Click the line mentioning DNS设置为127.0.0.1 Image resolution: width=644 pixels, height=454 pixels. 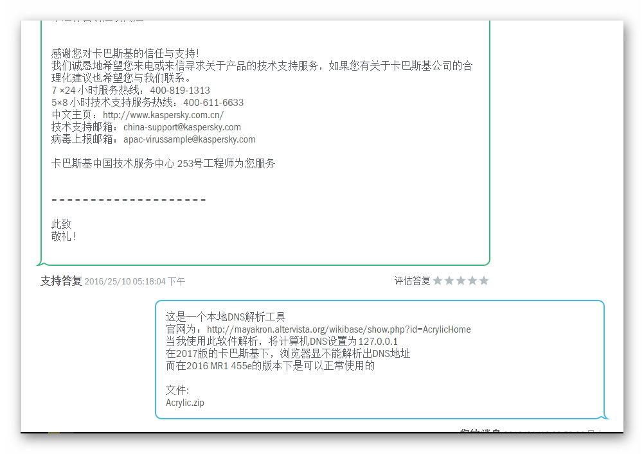tap(282, 342)
